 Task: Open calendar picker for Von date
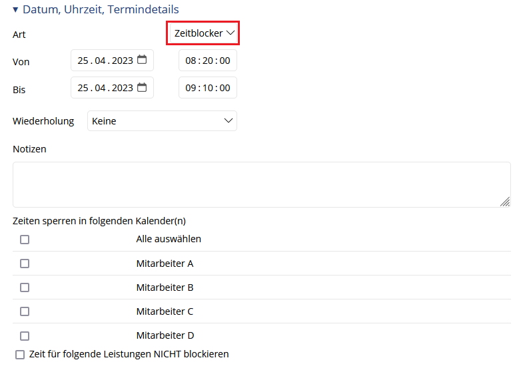142,59
